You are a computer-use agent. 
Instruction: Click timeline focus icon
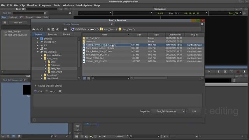(82, 136)
